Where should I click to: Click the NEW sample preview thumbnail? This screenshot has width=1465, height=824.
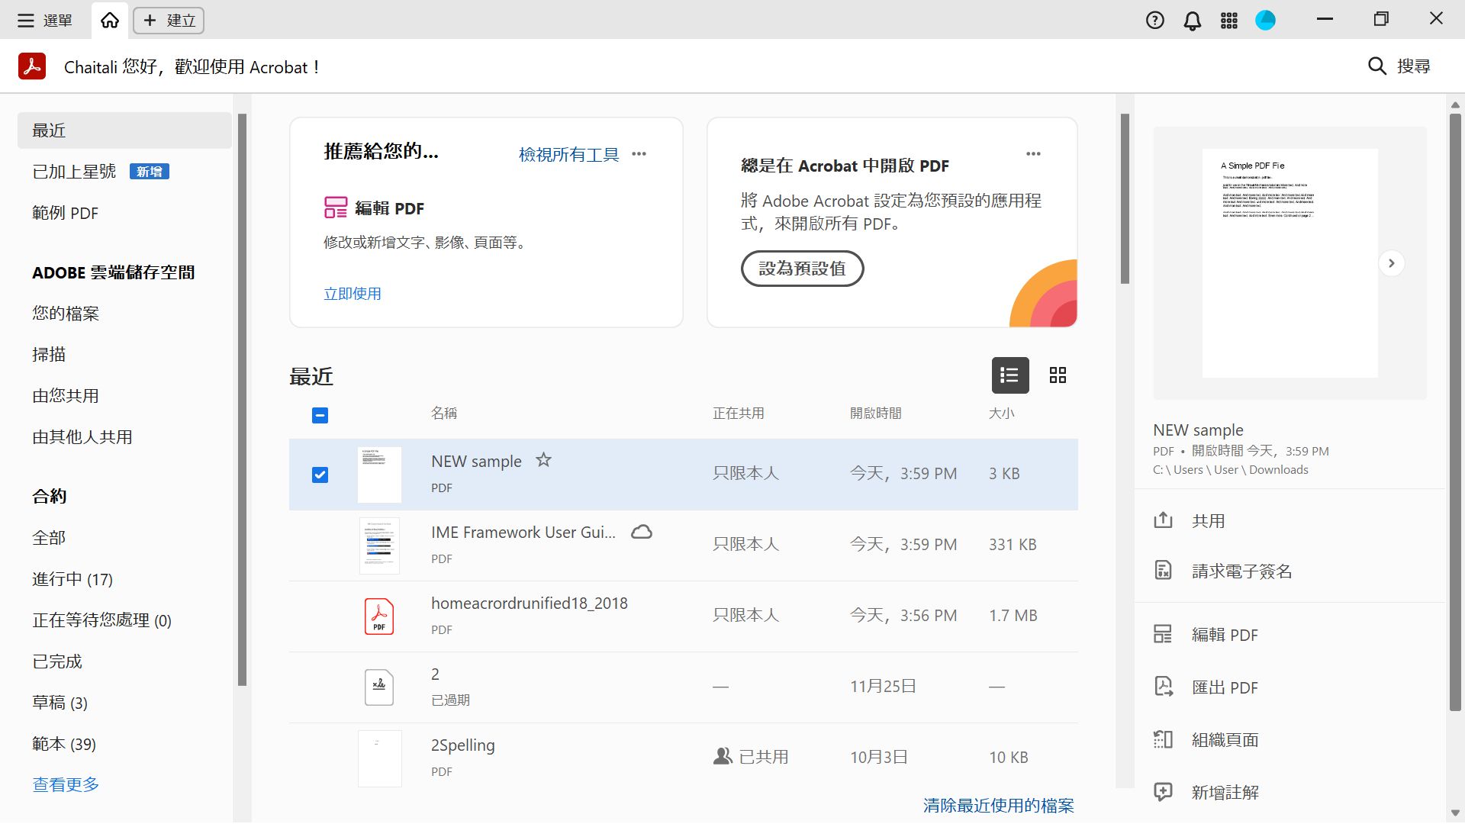click(1289, 263)
